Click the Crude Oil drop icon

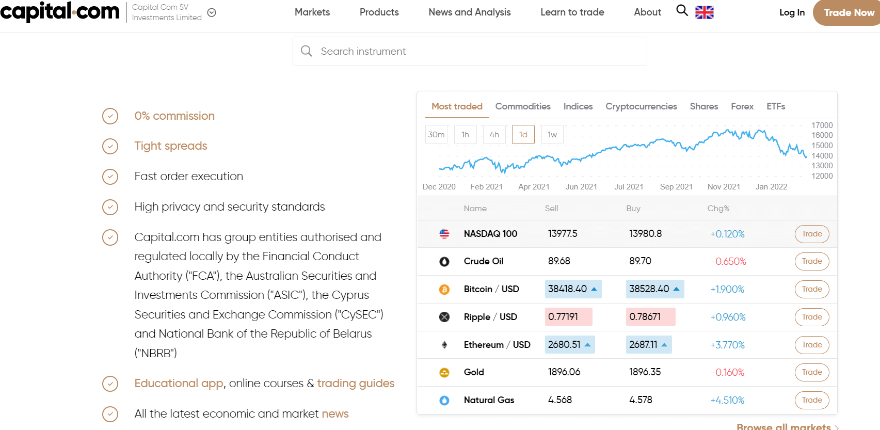pos(444,262)
